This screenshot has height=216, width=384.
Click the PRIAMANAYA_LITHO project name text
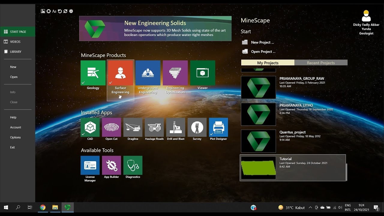296,105
